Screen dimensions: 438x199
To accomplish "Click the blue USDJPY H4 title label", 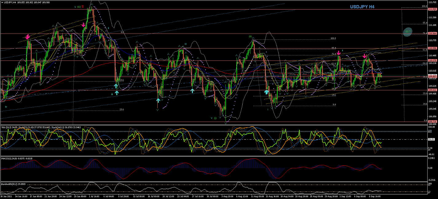I will click(x=362, y=7).
